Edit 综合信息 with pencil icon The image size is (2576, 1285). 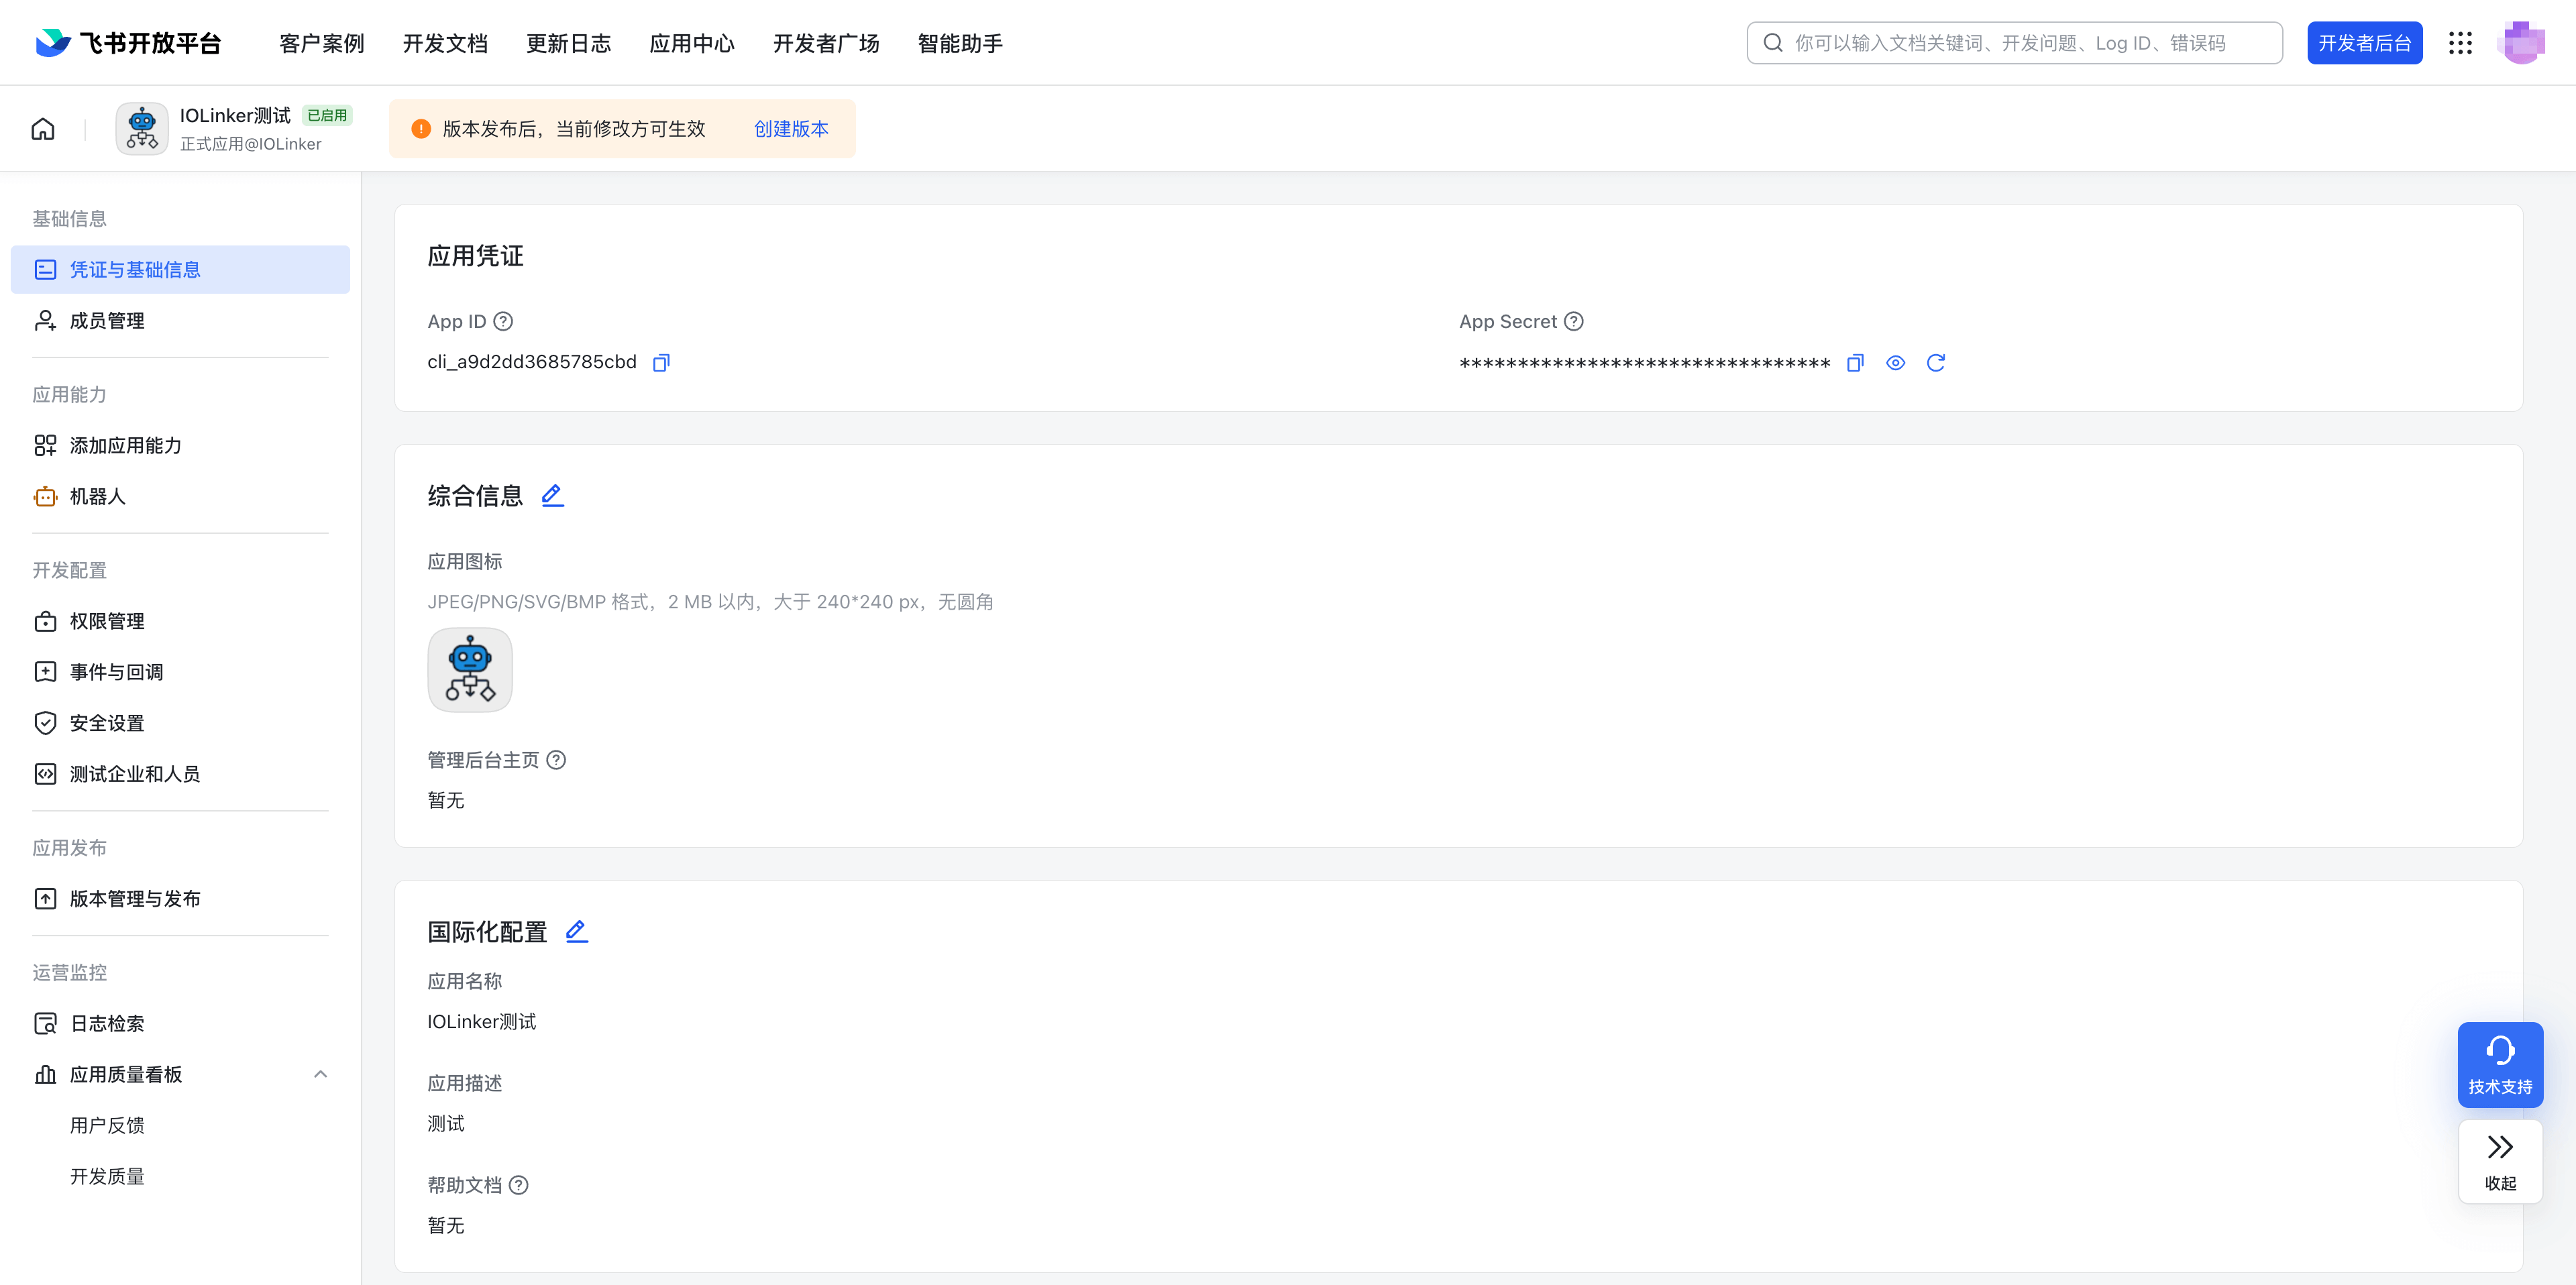[x=552, y=495]
